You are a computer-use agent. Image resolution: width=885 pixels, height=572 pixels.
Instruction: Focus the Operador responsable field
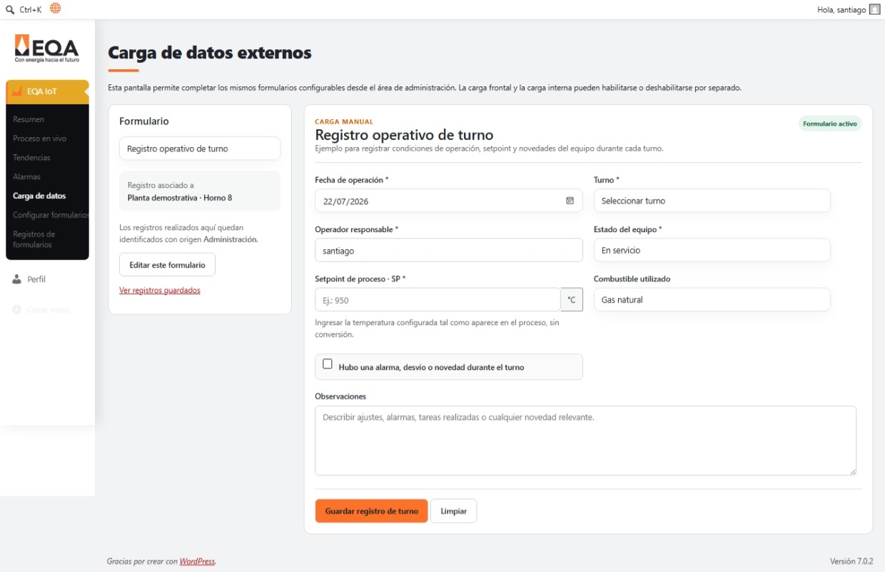pyautogui.click(x=449, y=251)
